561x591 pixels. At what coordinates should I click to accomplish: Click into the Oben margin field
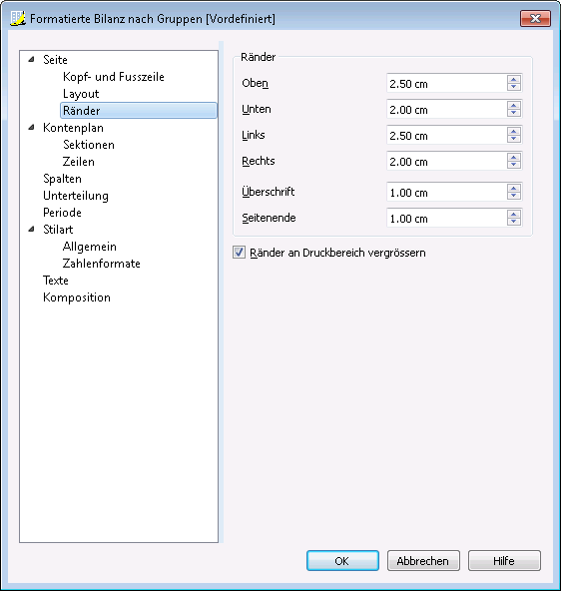446,83
